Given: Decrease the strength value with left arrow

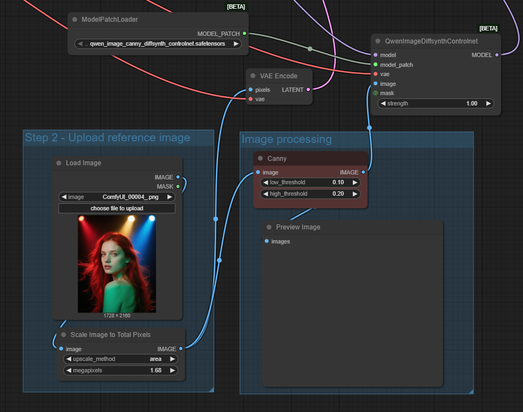Looking at the screenshot, I should 383,103.
